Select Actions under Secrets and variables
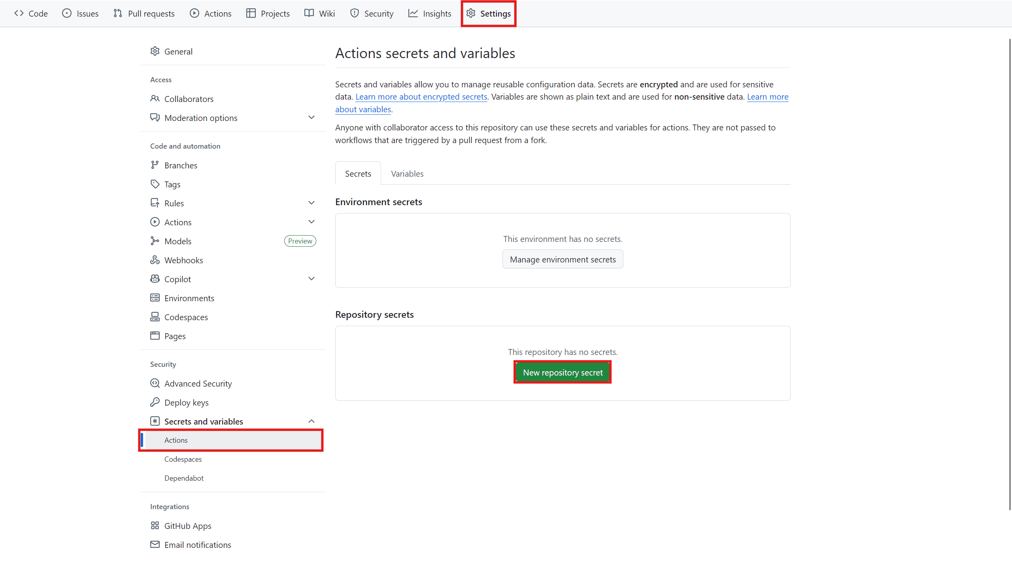This screenshot has height=570, width=1012. [233, 440]
